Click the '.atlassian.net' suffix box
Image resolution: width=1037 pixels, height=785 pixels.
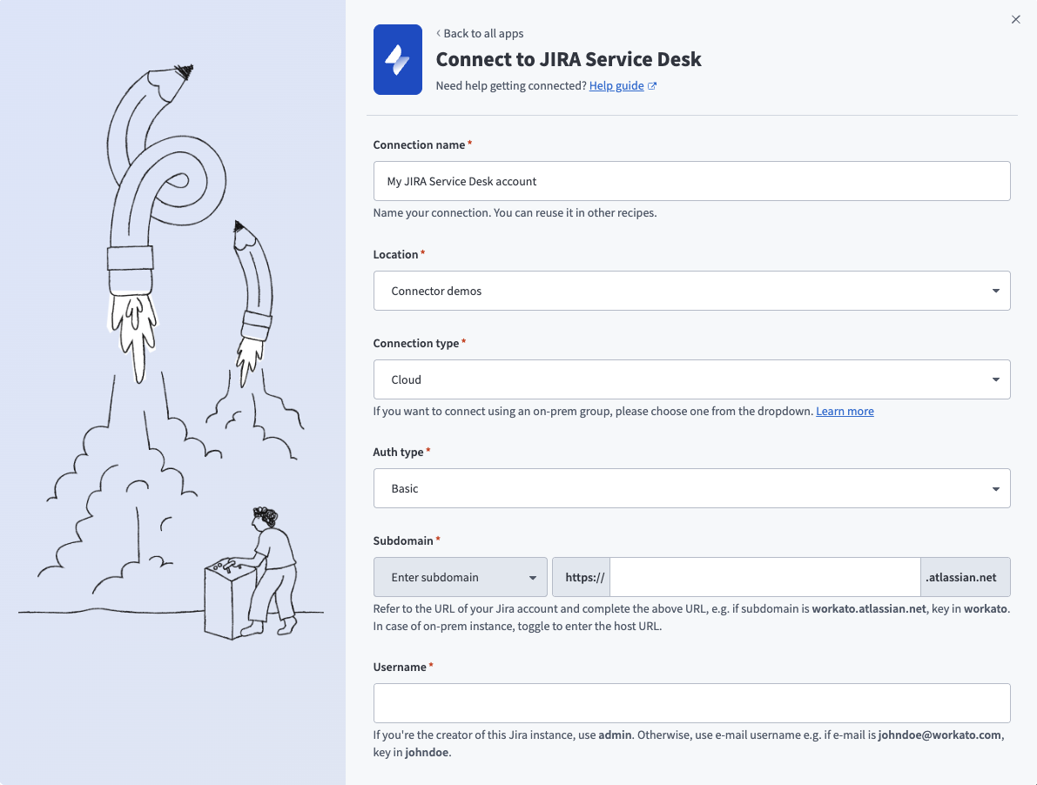click(x=965, y=577)
